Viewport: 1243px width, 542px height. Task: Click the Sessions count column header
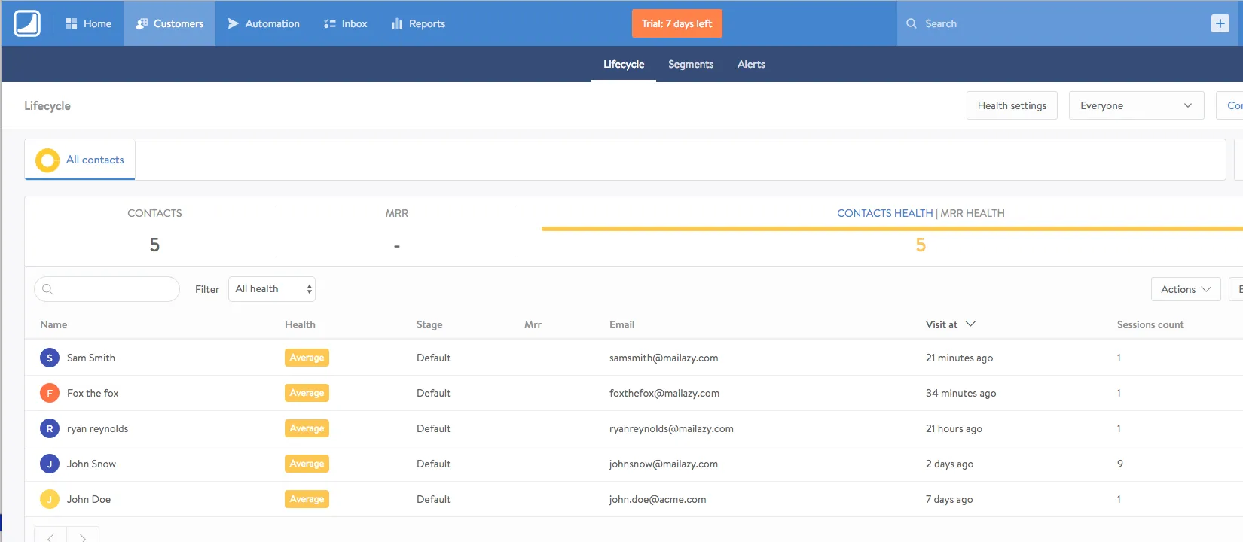[x=1150, y=324]
